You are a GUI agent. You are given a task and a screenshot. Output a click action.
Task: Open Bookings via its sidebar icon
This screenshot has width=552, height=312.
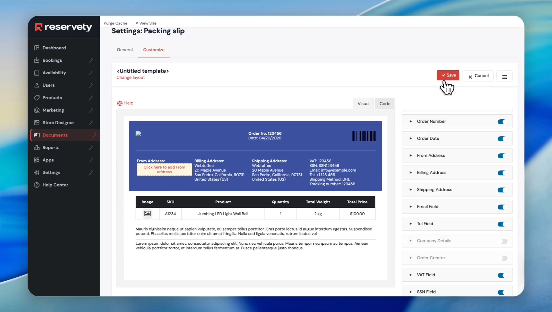[37, 60]
